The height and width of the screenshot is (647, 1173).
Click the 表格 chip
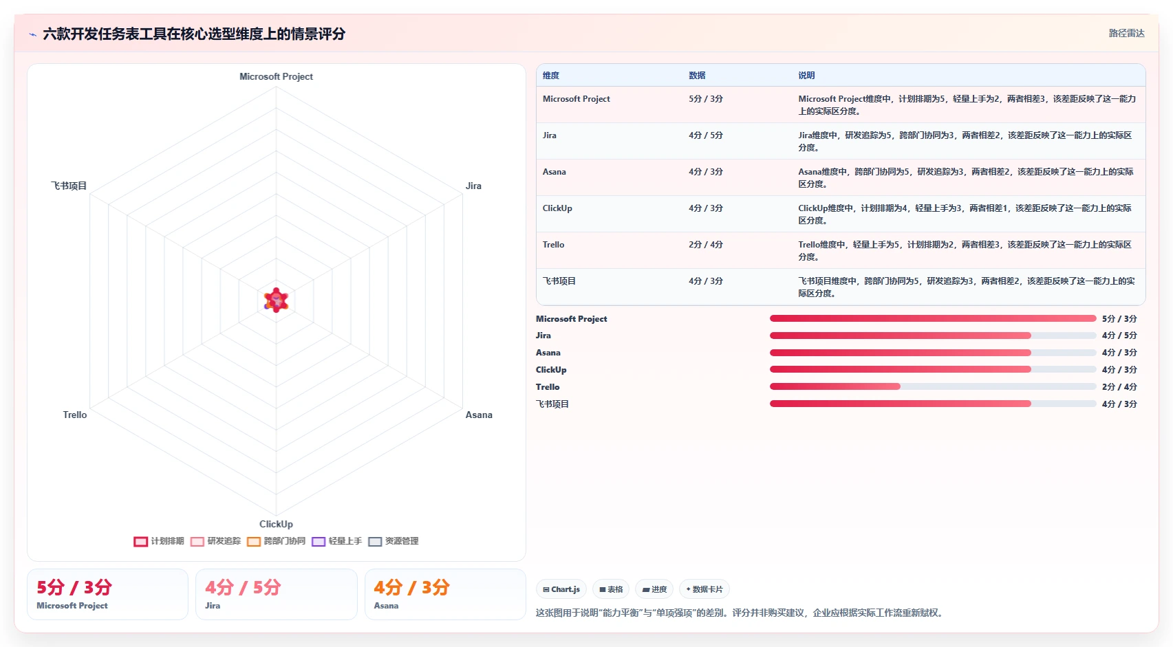611,589
